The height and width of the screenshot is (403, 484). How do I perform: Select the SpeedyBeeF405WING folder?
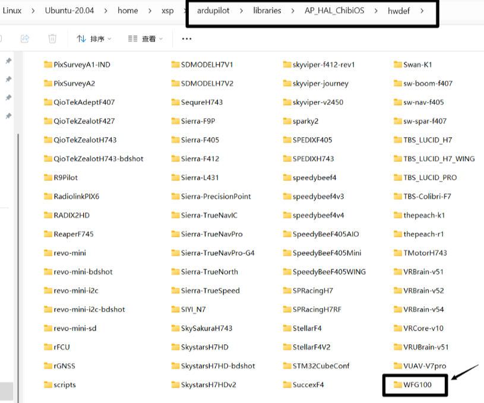click(x=328, y=272)
